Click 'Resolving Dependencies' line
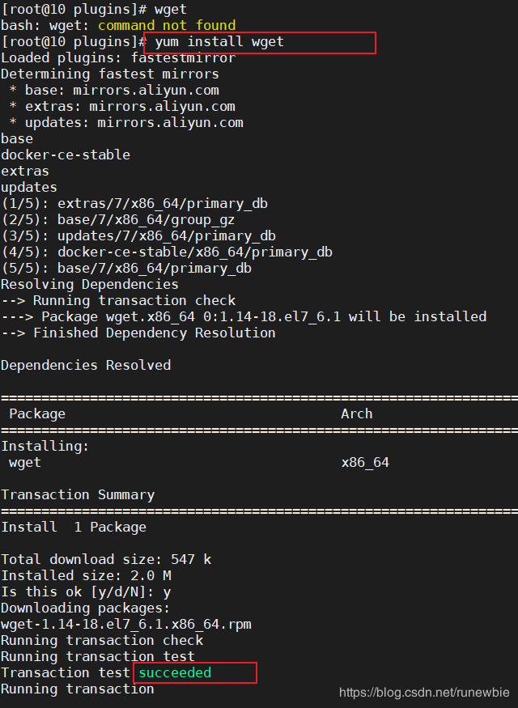Screen dimensions: 518x708 click(90, 285)
